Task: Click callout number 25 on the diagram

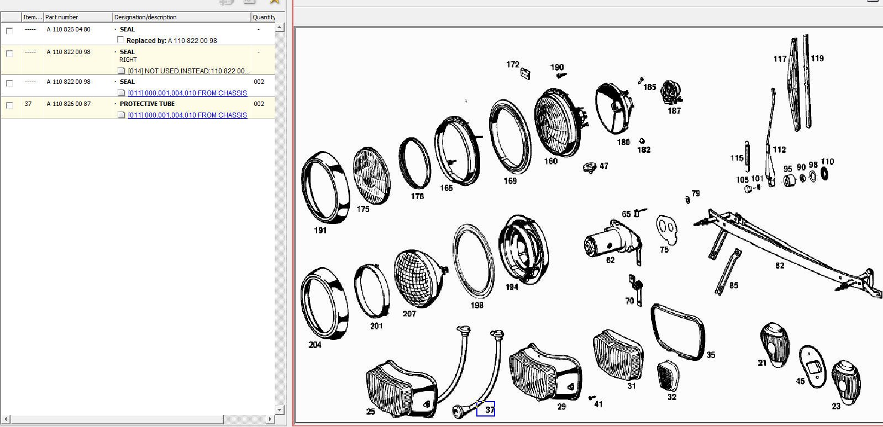Action: point(370,412)
